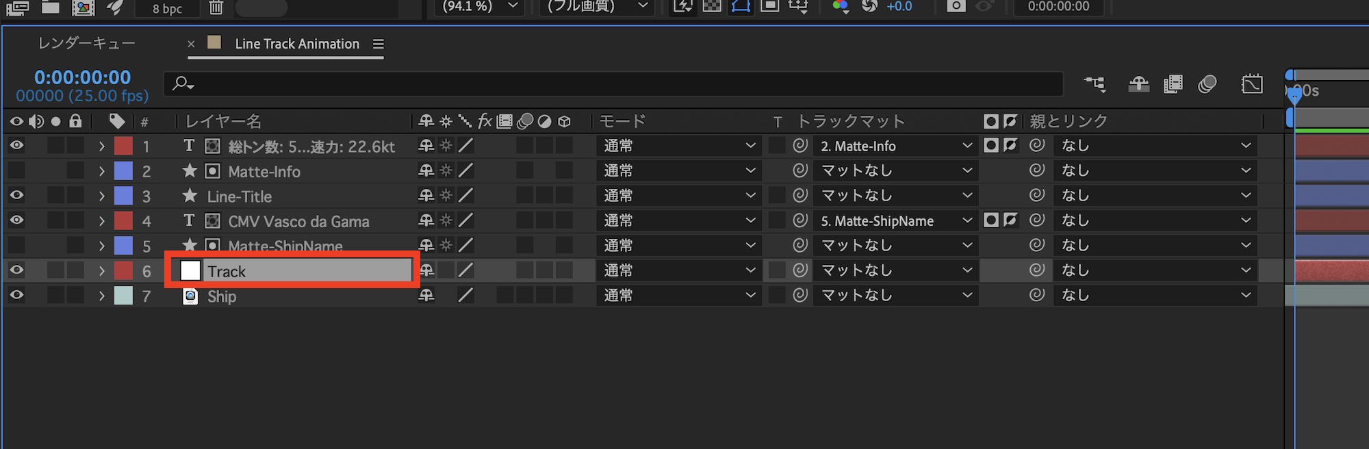The image size is (1369, 449).
Task: Toggle the shy layers switch in timeline header
Action: click(1139, 84)
